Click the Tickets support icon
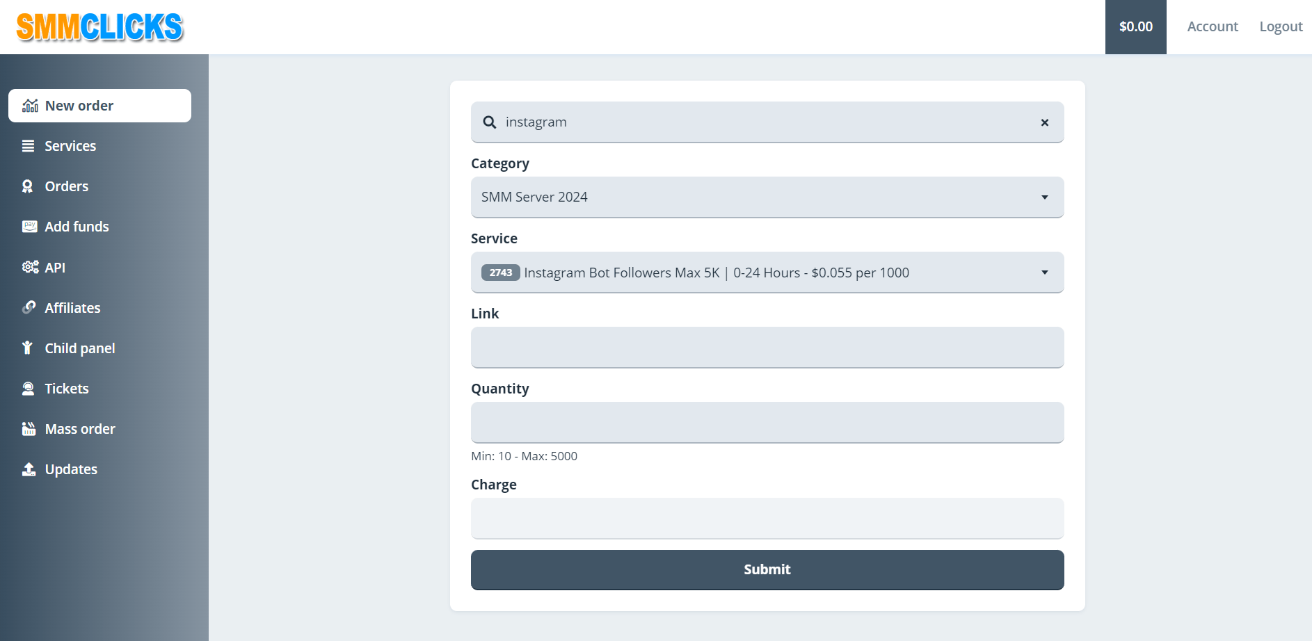 click(29, 389)
